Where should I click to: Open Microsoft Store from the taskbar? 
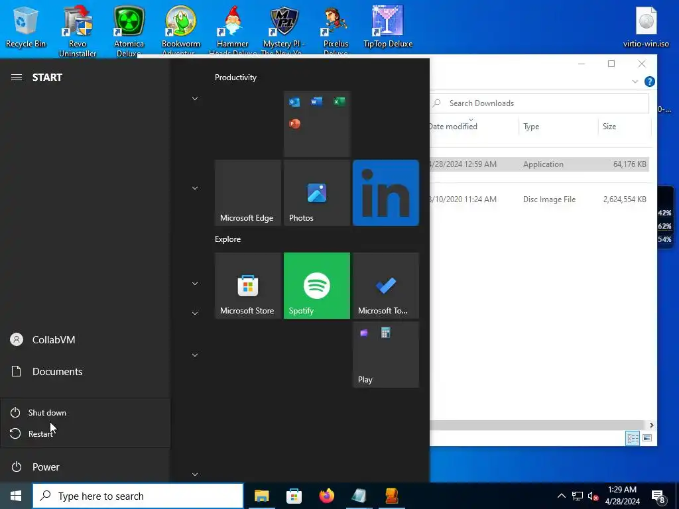pyautogui.click(x=294, y=496)
